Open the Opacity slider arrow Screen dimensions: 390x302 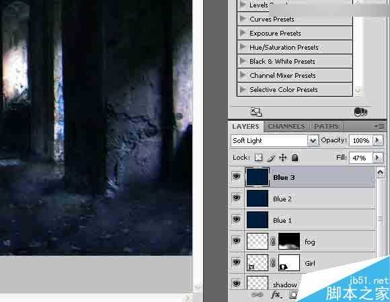point(378,140)
